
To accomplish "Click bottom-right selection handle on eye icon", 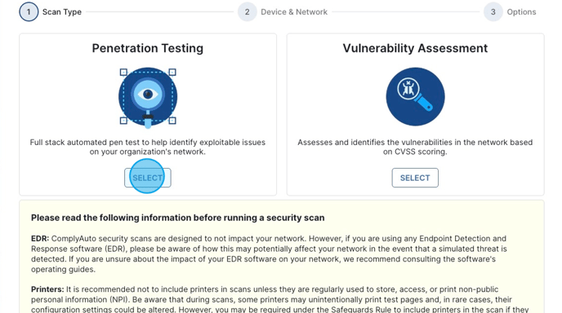I will (172, 121).
